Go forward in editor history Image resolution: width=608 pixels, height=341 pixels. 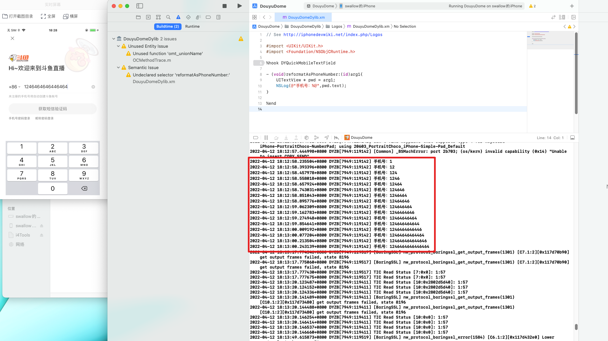tap(270, 17)
